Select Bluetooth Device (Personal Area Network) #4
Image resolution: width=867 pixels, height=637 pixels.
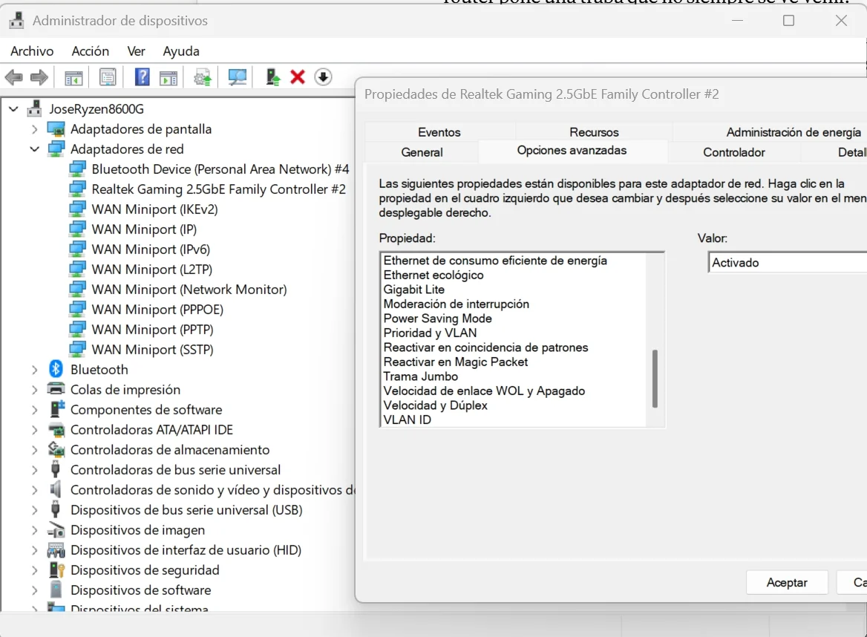point(220,169)
